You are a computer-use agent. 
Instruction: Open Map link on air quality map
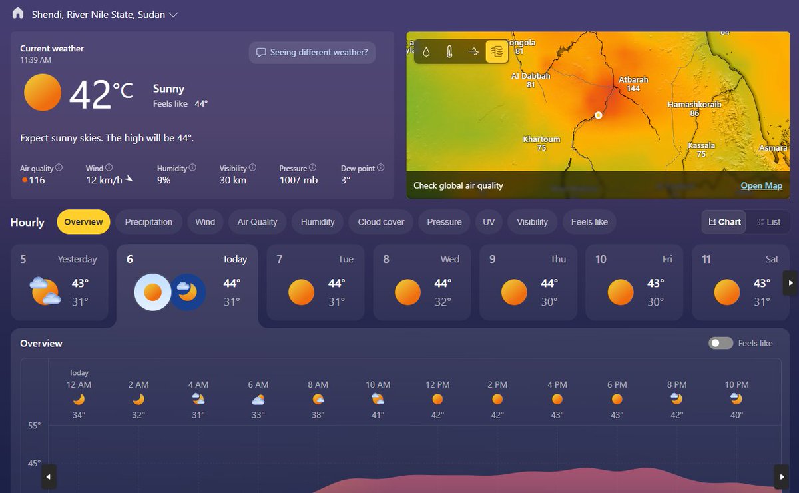point(762,185)
